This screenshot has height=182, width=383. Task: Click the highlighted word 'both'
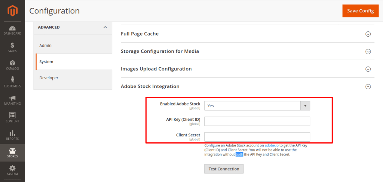coord(239,155)
